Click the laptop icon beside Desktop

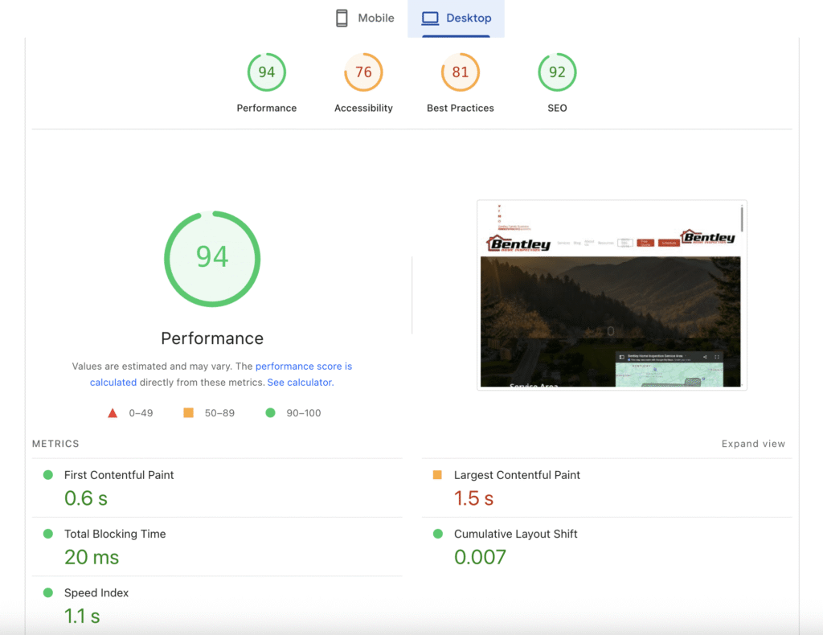(x=430, y=18)
